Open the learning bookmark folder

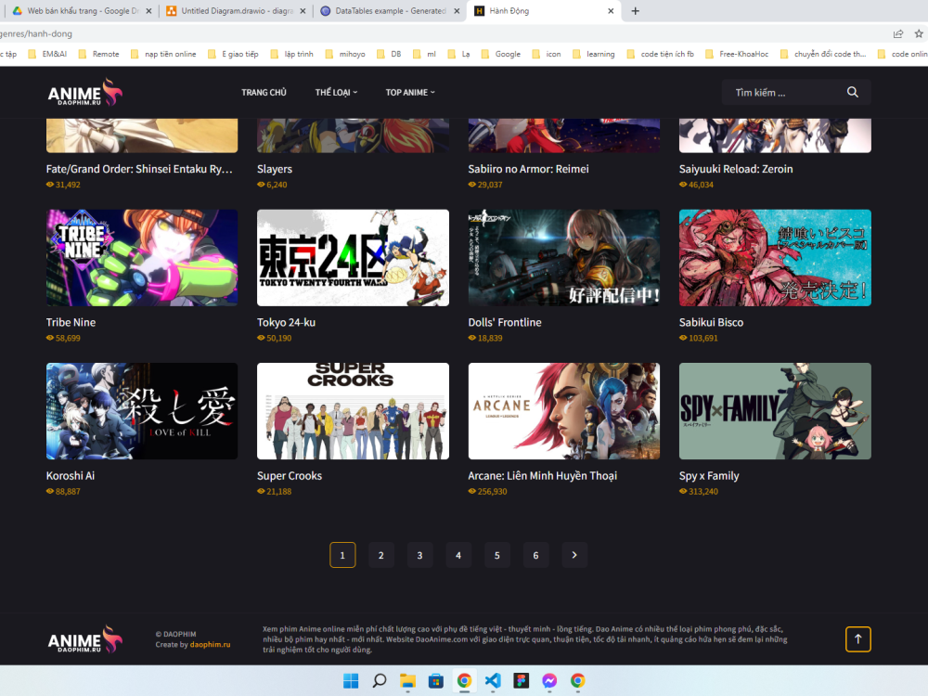point(594,54)
